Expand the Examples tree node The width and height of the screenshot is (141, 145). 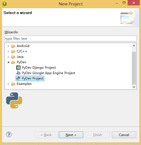[8, 84]
